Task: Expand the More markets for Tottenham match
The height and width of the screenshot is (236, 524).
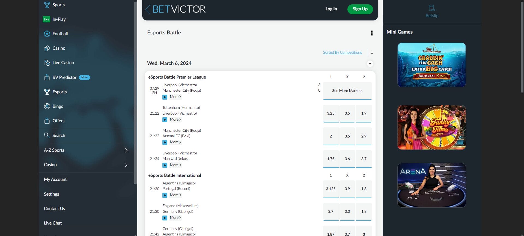Action: tap(175, 119)
